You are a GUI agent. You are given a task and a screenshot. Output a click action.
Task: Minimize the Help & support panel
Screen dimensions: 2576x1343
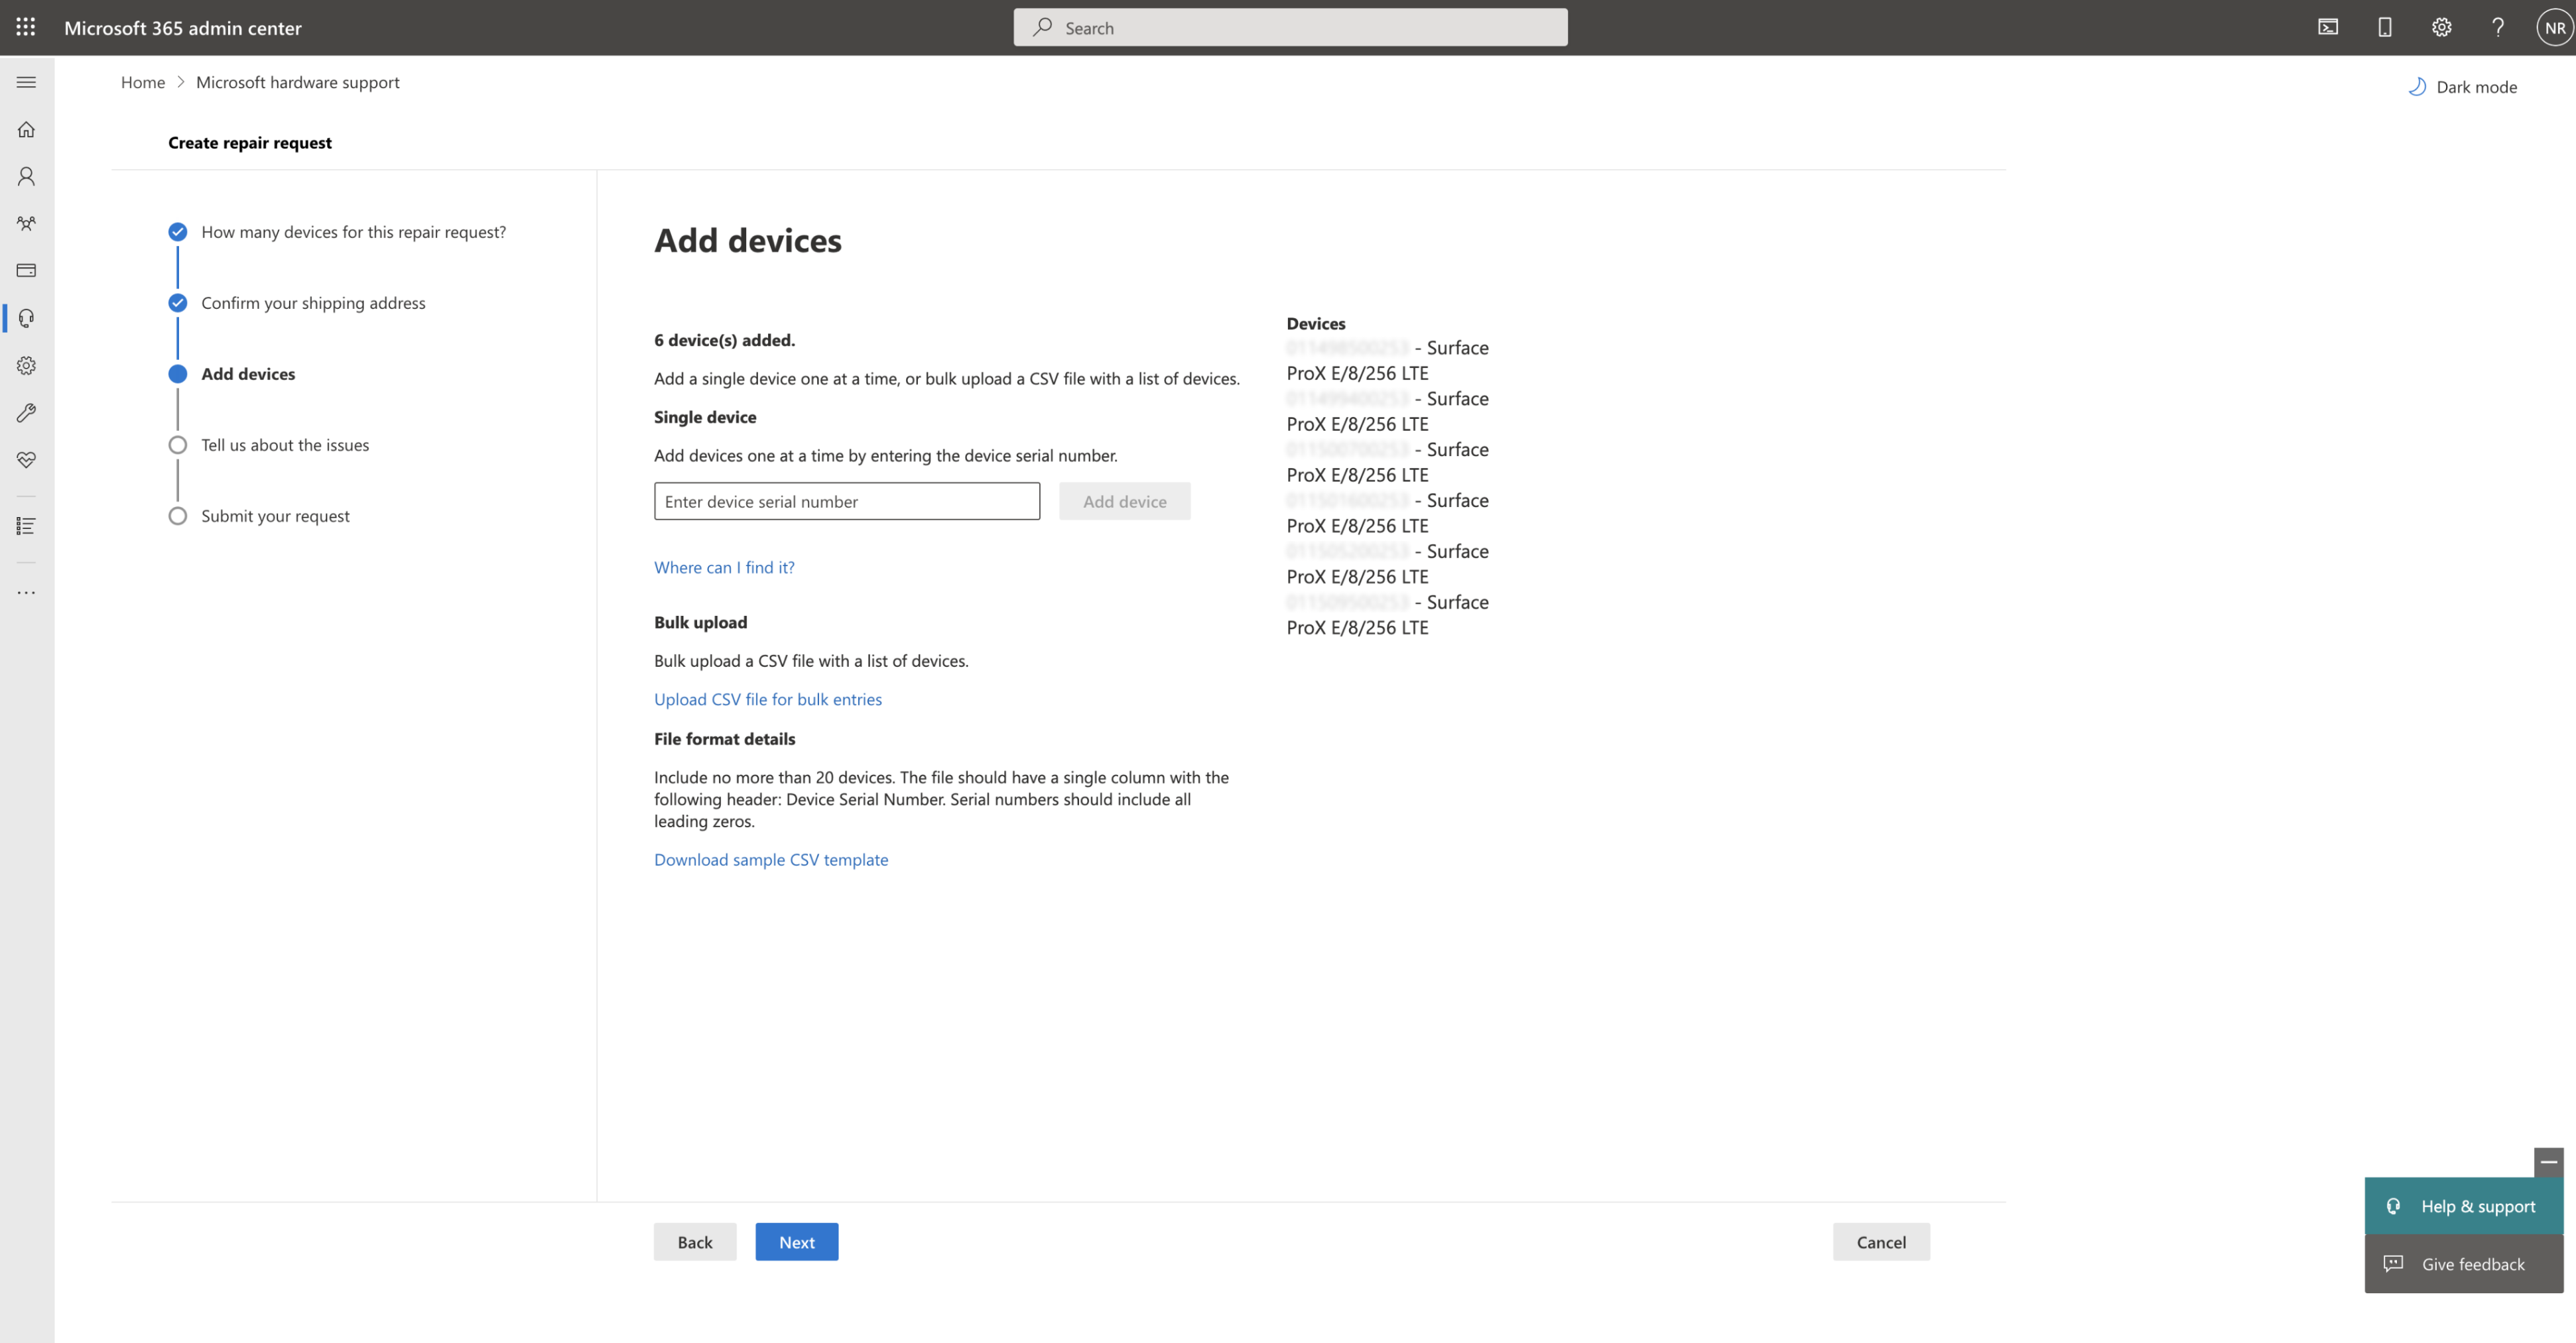[2548, 1161]
